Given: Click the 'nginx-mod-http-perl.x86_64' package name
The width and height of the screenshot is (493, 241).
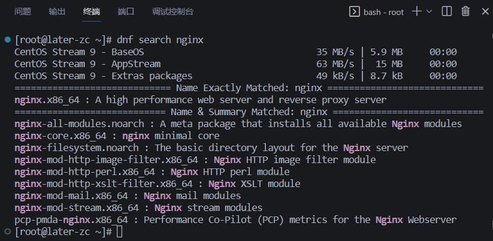Looking at the screenshot, I should point(84,171).
